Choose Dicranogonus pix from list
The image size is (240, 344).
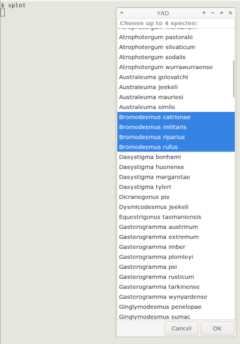point(176,197)
